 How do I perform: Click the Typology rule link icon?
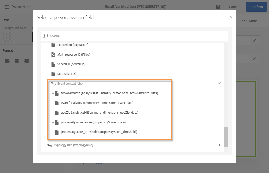click(x=50, y=145)
